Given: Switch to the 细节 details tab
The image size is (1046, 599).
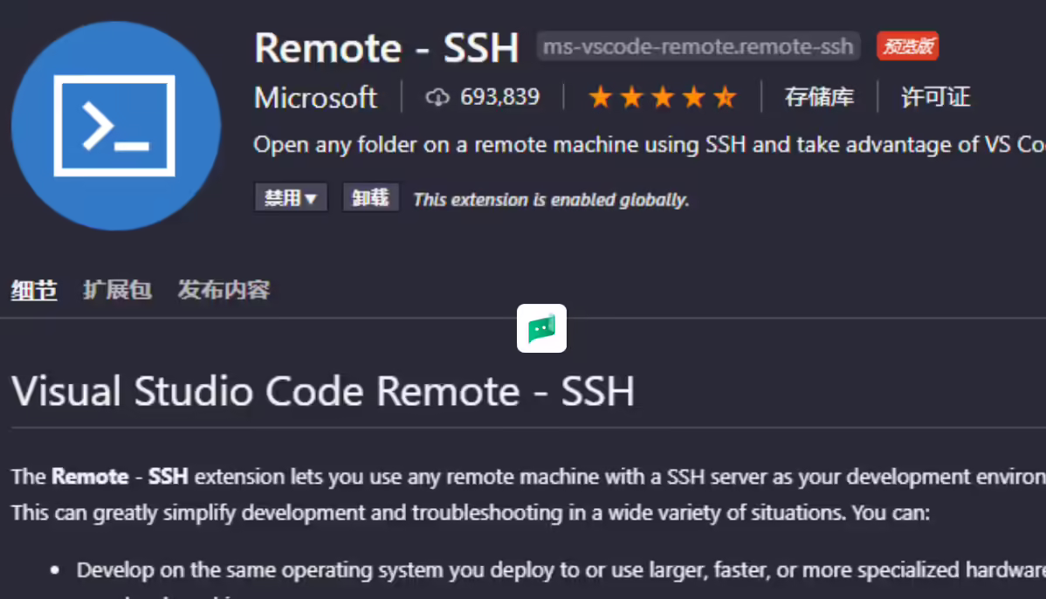Looking at the screenshot, I should (x=33, y=291).
